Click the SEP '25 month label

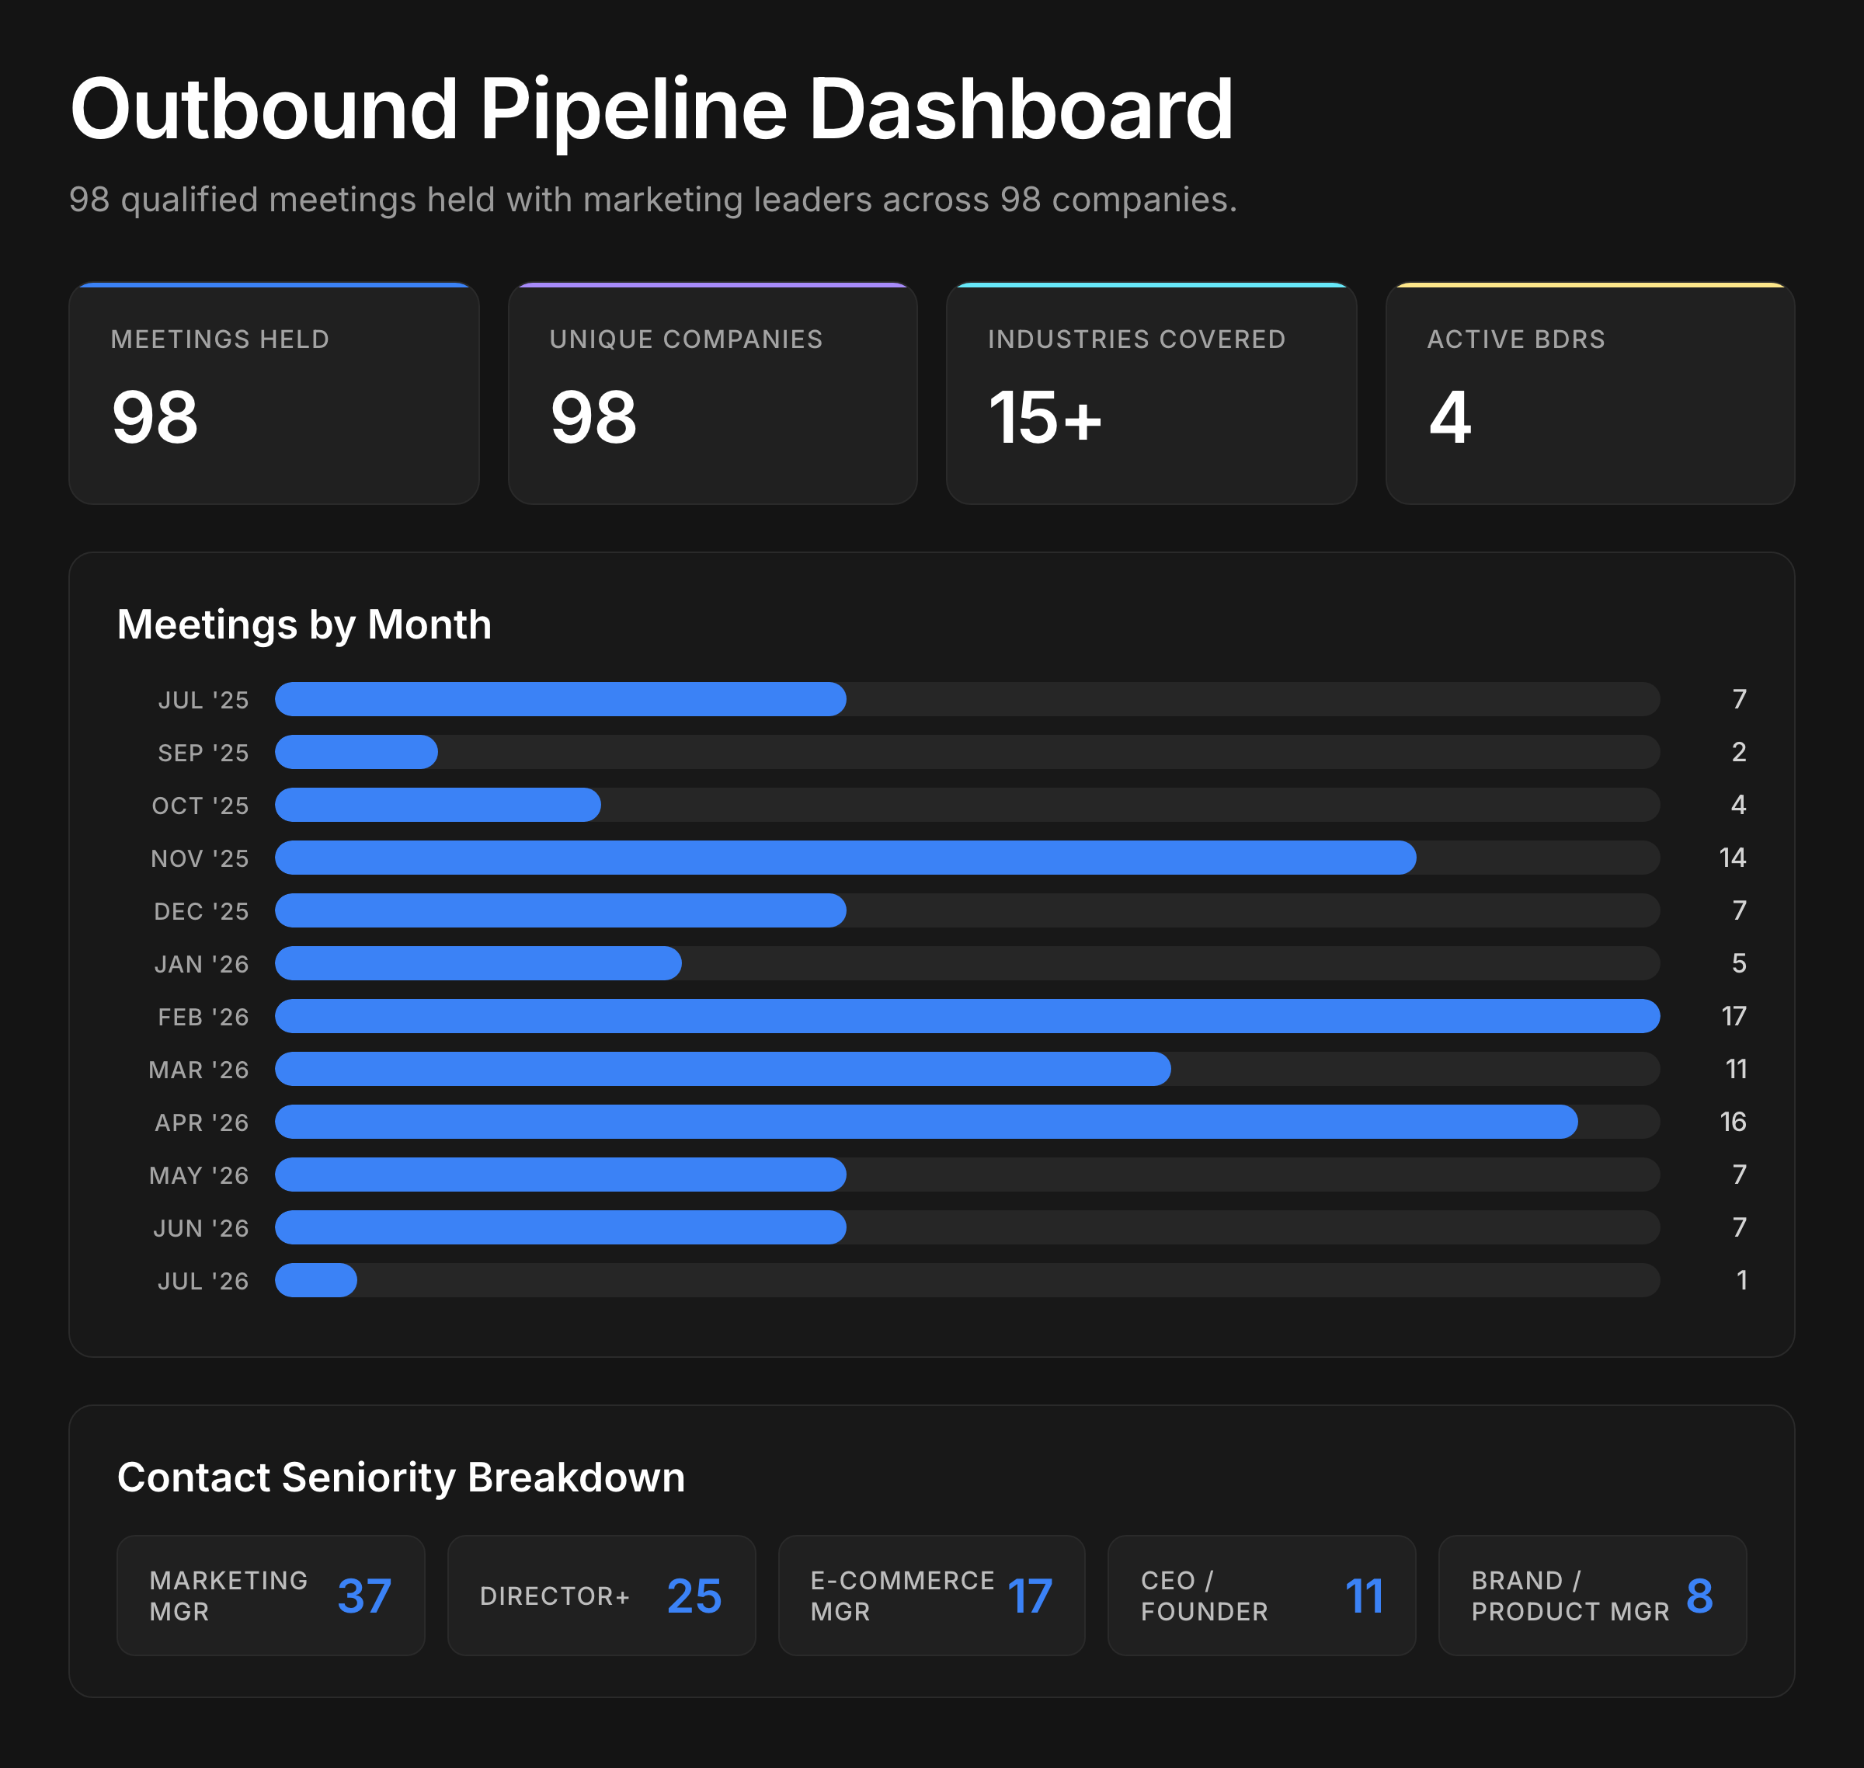[203, 753]
